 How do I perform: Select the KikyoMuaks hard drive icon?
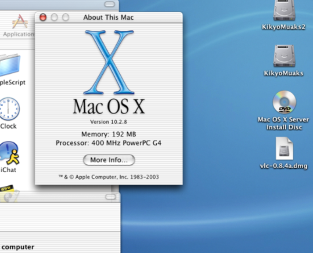[x=284, y=56]
